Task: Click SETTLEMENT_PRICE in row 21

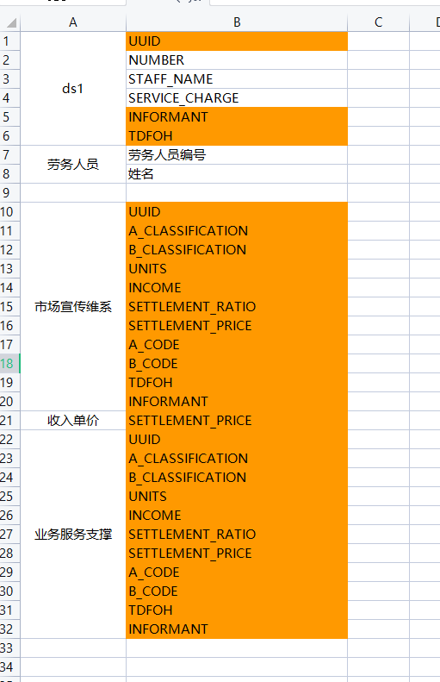Action: [237, 421]
